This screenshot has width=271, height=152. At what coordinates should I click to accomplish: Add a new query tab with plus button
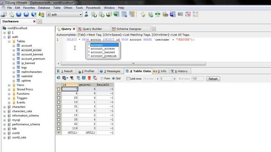pyautogui.click(x=154, y=29)
